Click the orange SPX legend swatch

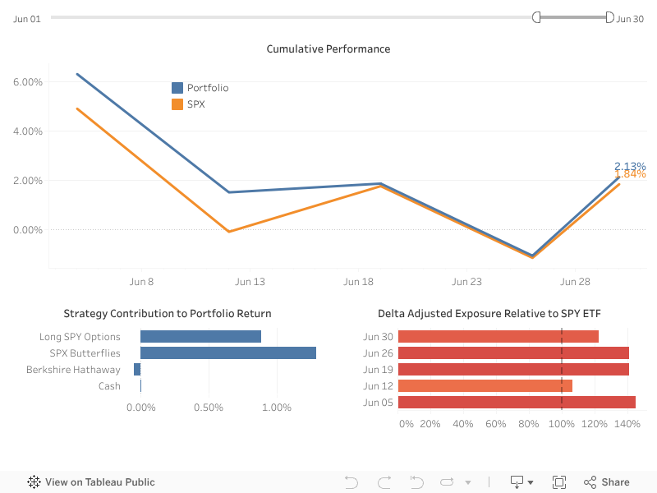click(x=177, y=104)
